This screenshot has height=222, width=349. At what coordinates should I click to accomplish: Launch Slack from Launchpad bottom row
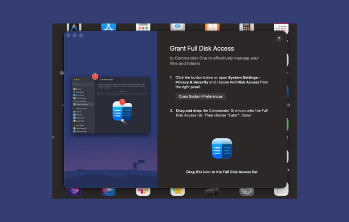(143, 192)
